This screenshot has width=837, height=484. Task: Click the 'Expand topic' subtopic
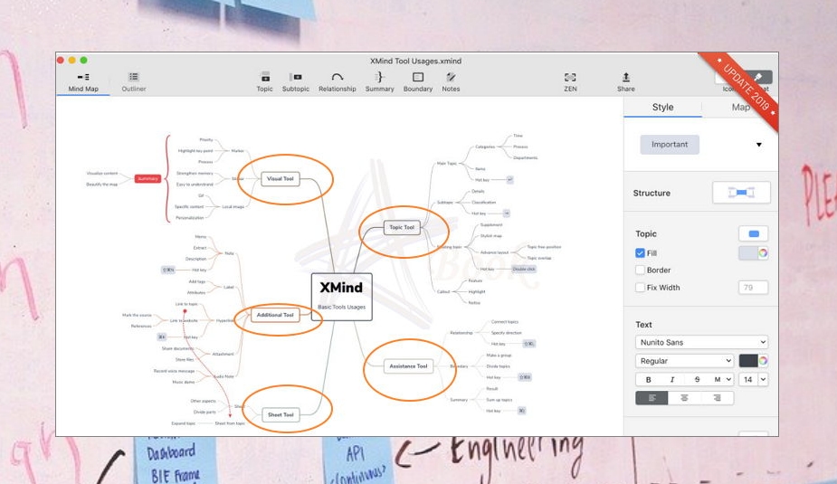click(x=183, y=423)
